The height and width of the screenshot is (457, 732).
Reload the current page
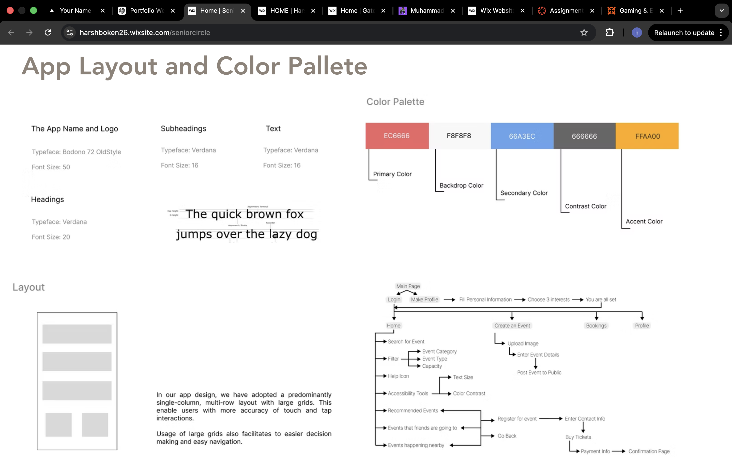pyautogui.click(x=48, y=32)
